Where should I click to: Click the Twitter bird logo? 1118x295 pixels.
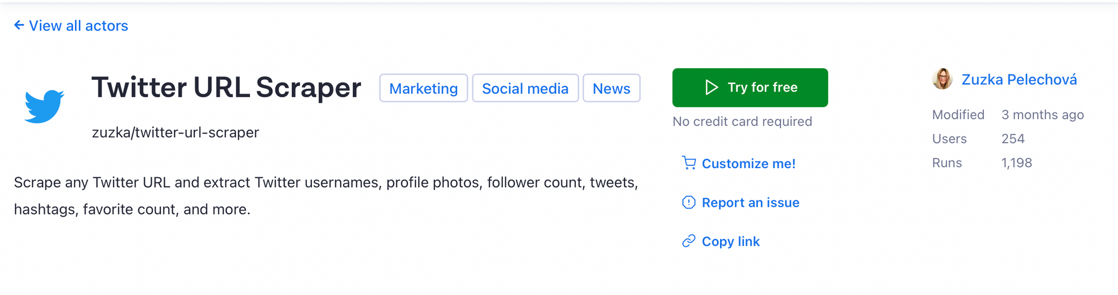pyautogui.click(x=44, y=106)
